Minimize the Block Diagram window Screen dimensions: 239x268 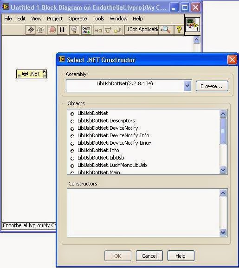point(174,7)
